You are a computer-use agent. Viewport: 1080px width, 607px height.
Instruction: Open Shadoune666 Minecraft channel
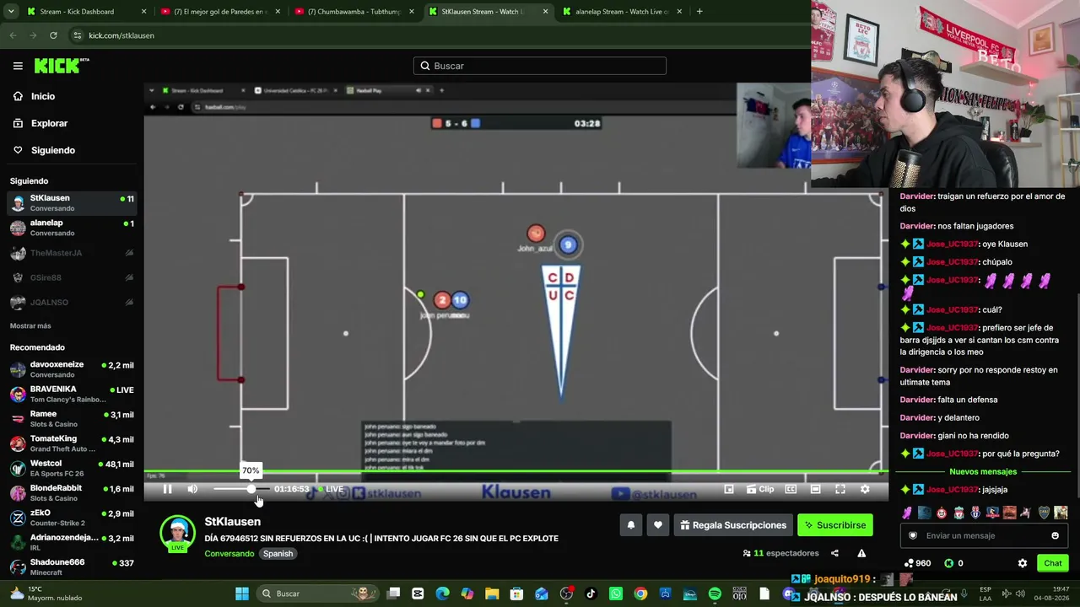(x=71, y=567)
